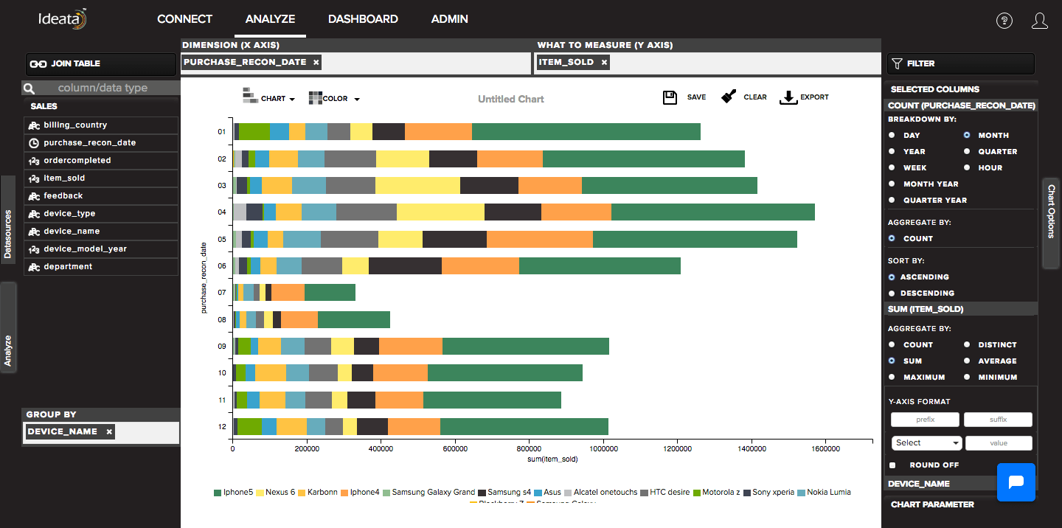Open the ANALYZE tab
This screenshot has width=1062, height=528.
coord(270,19)
